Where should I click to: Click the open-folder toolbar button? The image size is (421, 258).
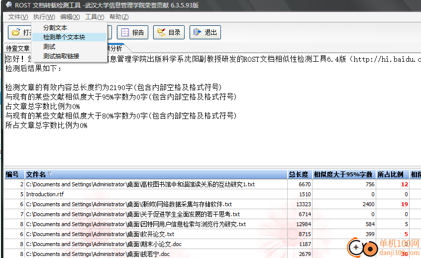(19, 32)
